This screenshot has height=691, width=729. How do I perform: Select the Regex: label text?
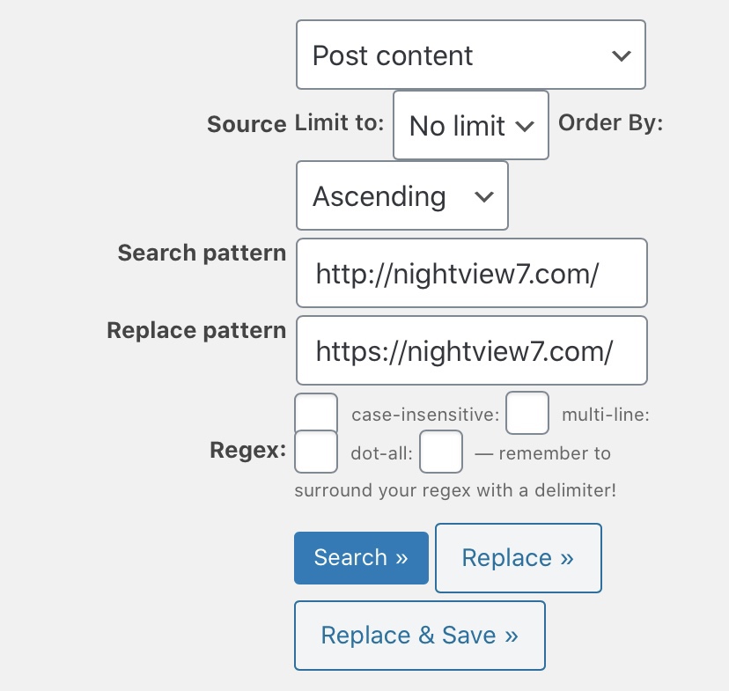coord(247,450)
